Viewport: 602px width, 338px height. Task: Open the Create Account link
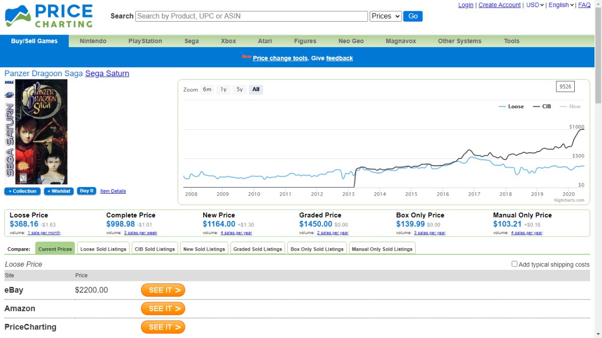(x=499, y=5)
